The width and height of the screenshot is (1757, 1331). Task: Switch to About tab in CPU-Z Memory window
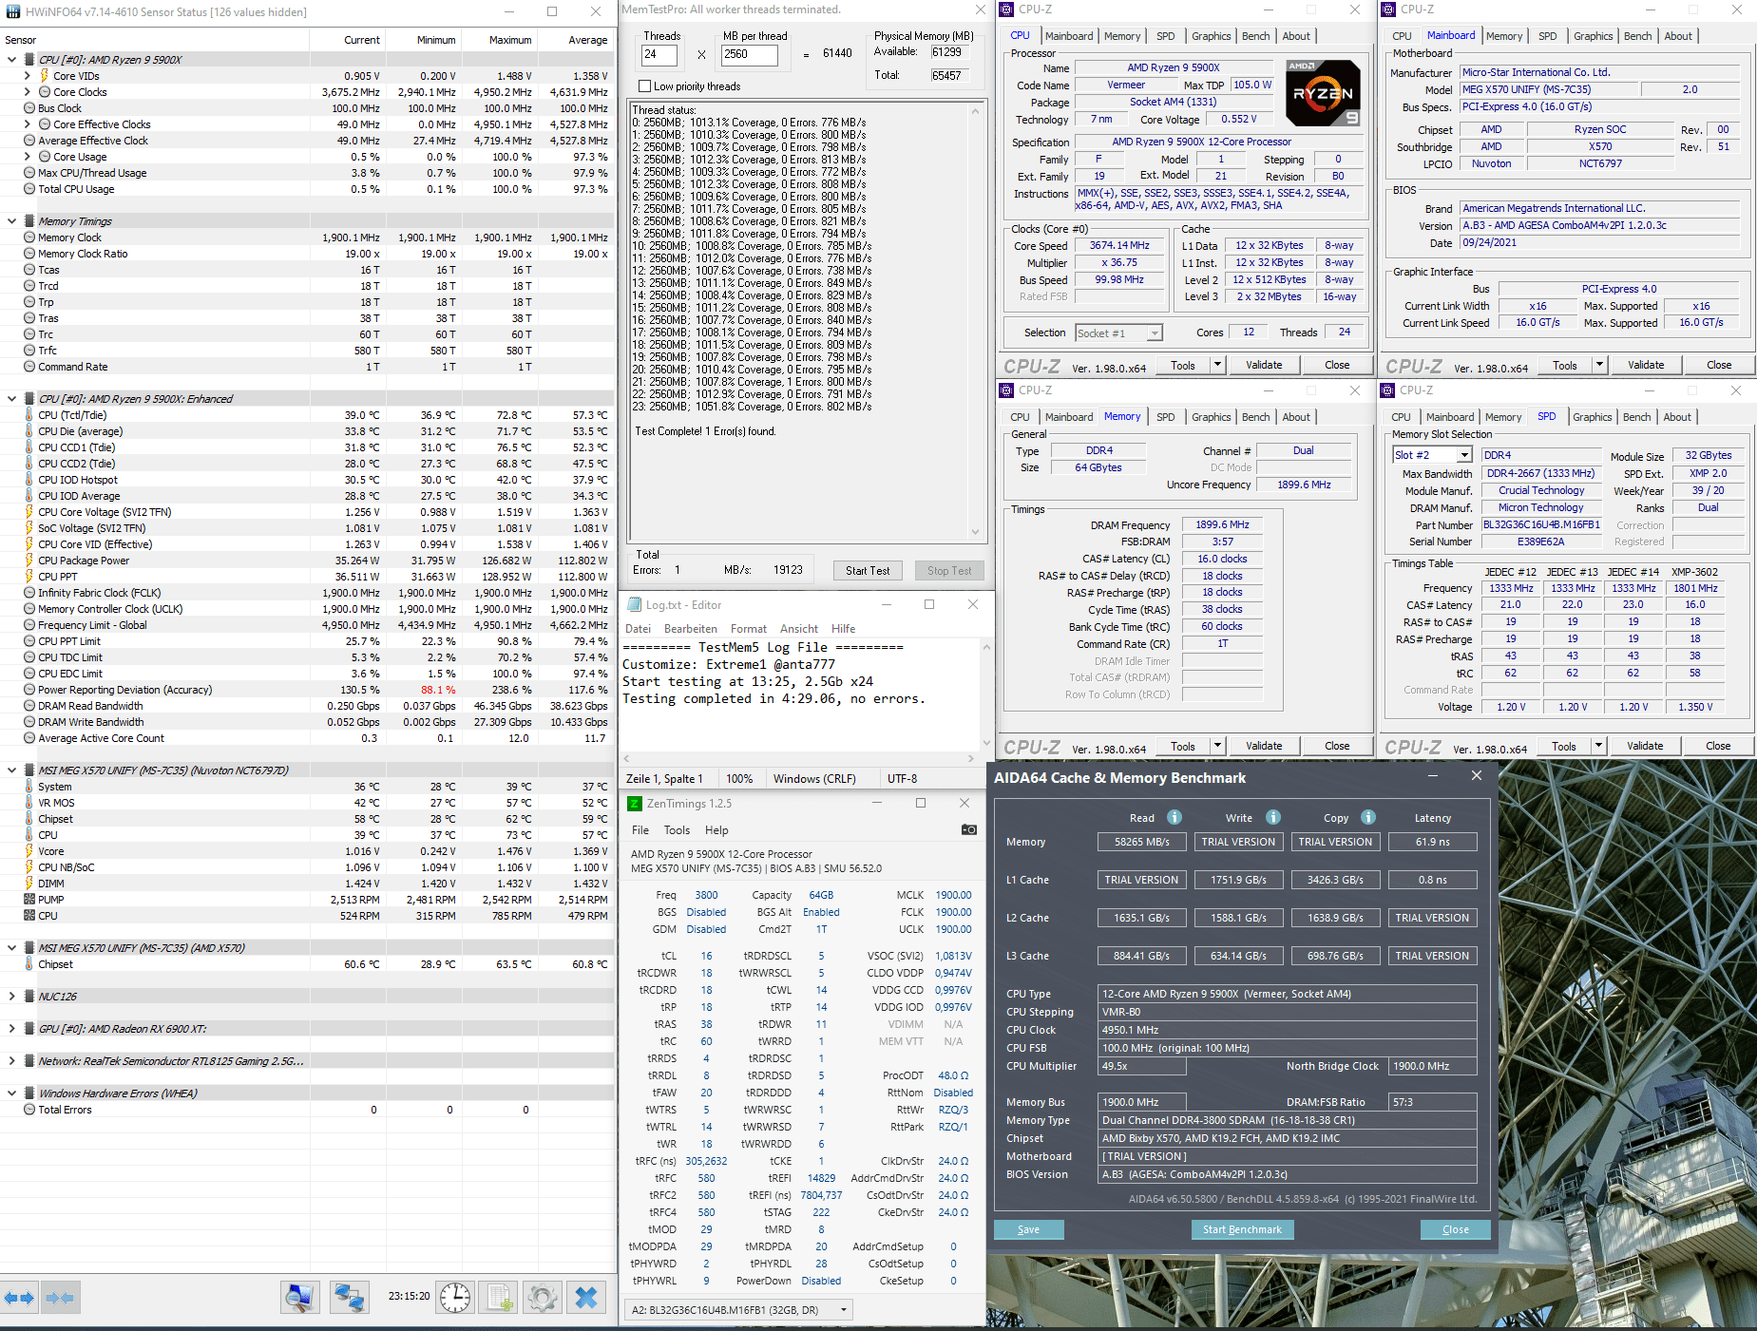[x=1296, y=417]
